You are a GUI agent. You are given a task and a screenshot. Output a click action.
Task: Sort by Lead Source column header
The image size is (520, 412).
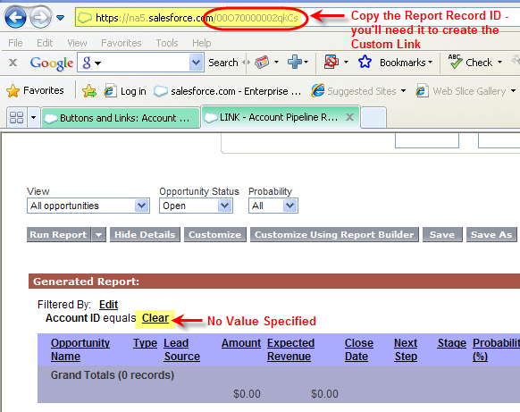(x=181, y=349)
